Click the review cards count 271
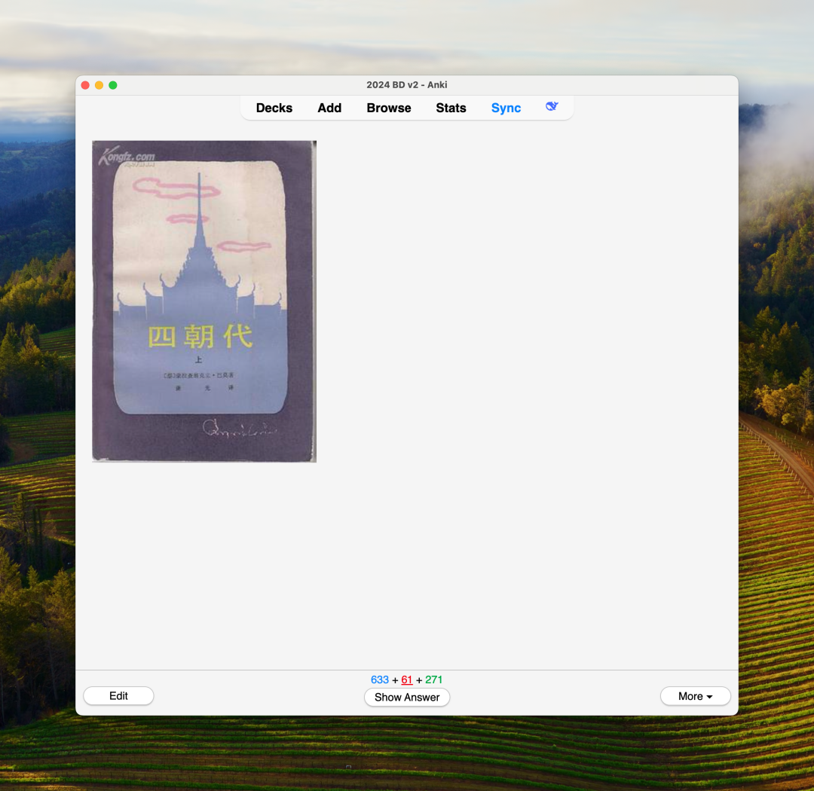Viewport: 814px width, 791px height. 433,680
